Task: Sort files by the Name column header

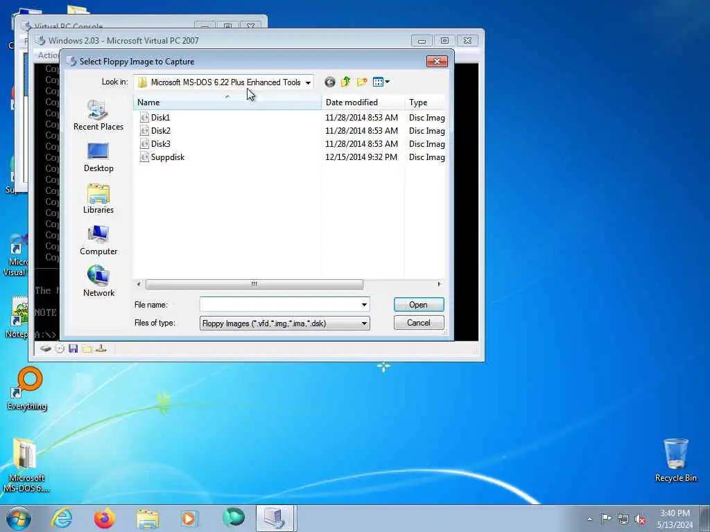Action: coord(227,103)
